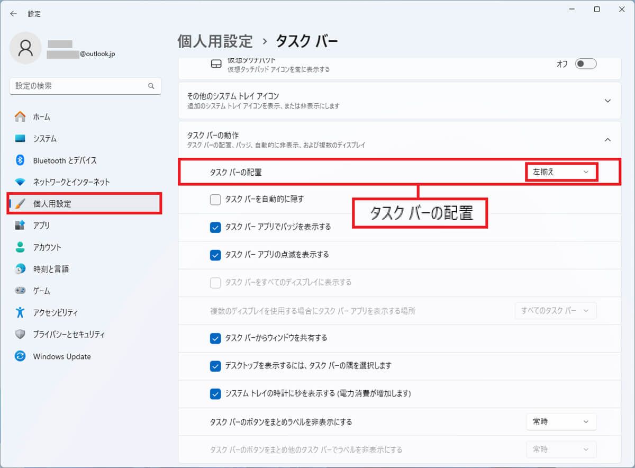Expand その他のシステム トレイ アイコン section
The height and width of the screenshot is (468, 635).
tap(607, 101)
